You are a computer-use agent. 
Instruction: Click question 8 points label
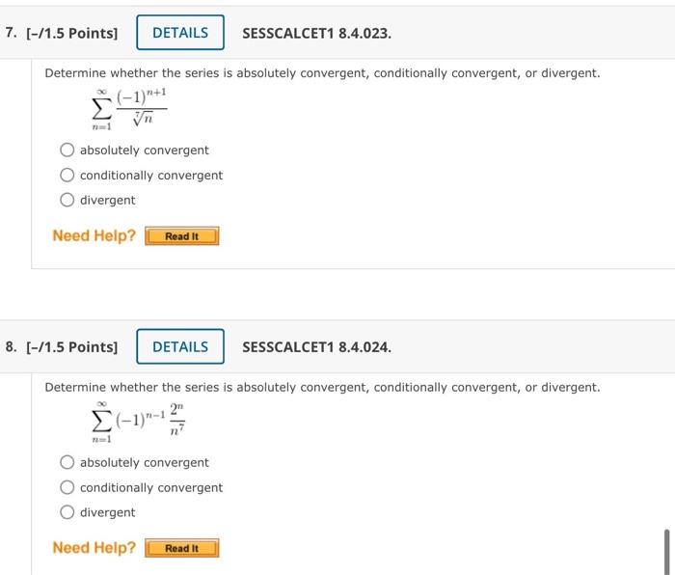62,347
